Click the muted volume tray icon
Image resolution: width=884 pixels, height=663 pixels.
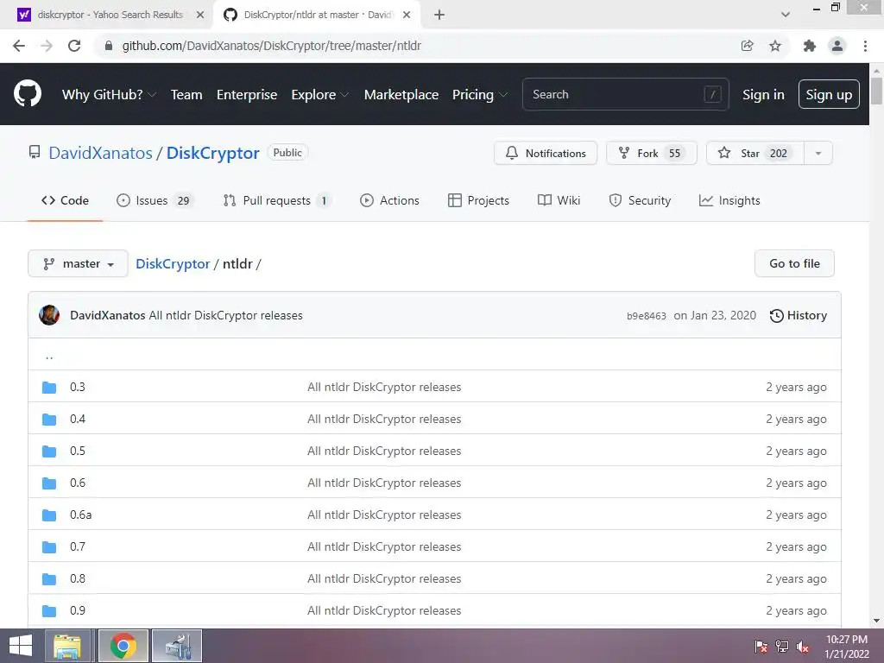pyautogui.click(x=803, y=647)
